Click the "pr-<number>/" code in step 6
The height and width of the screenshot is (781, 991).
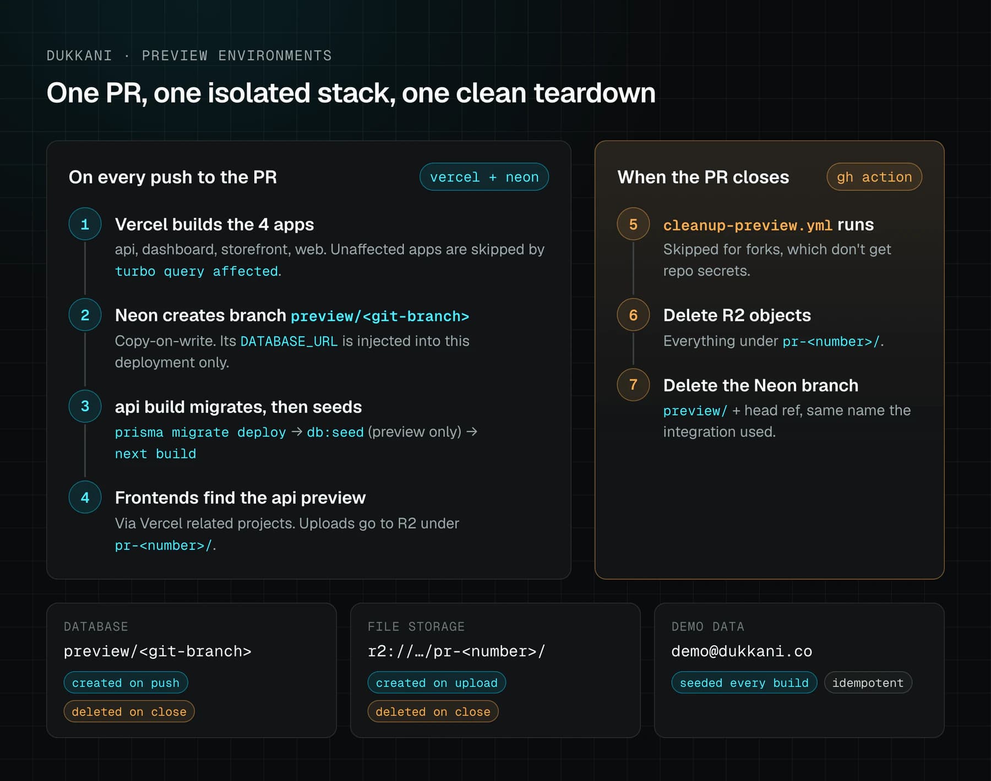[831, 342]
